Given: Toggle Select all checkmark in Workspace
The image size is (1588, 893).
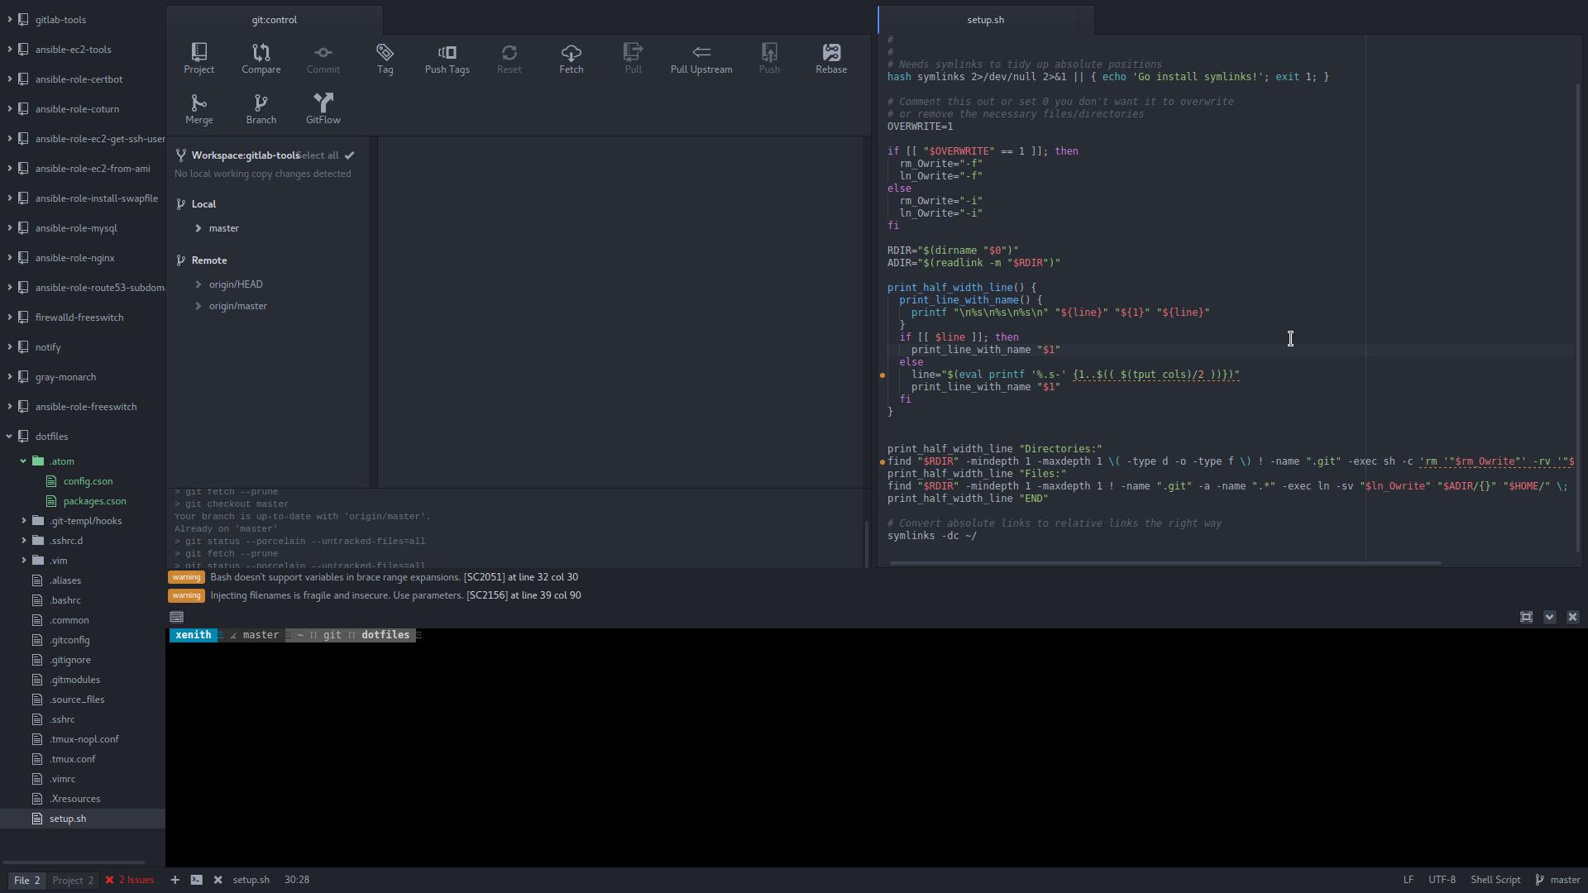Looking at the screenshot, I should point(349,155).
